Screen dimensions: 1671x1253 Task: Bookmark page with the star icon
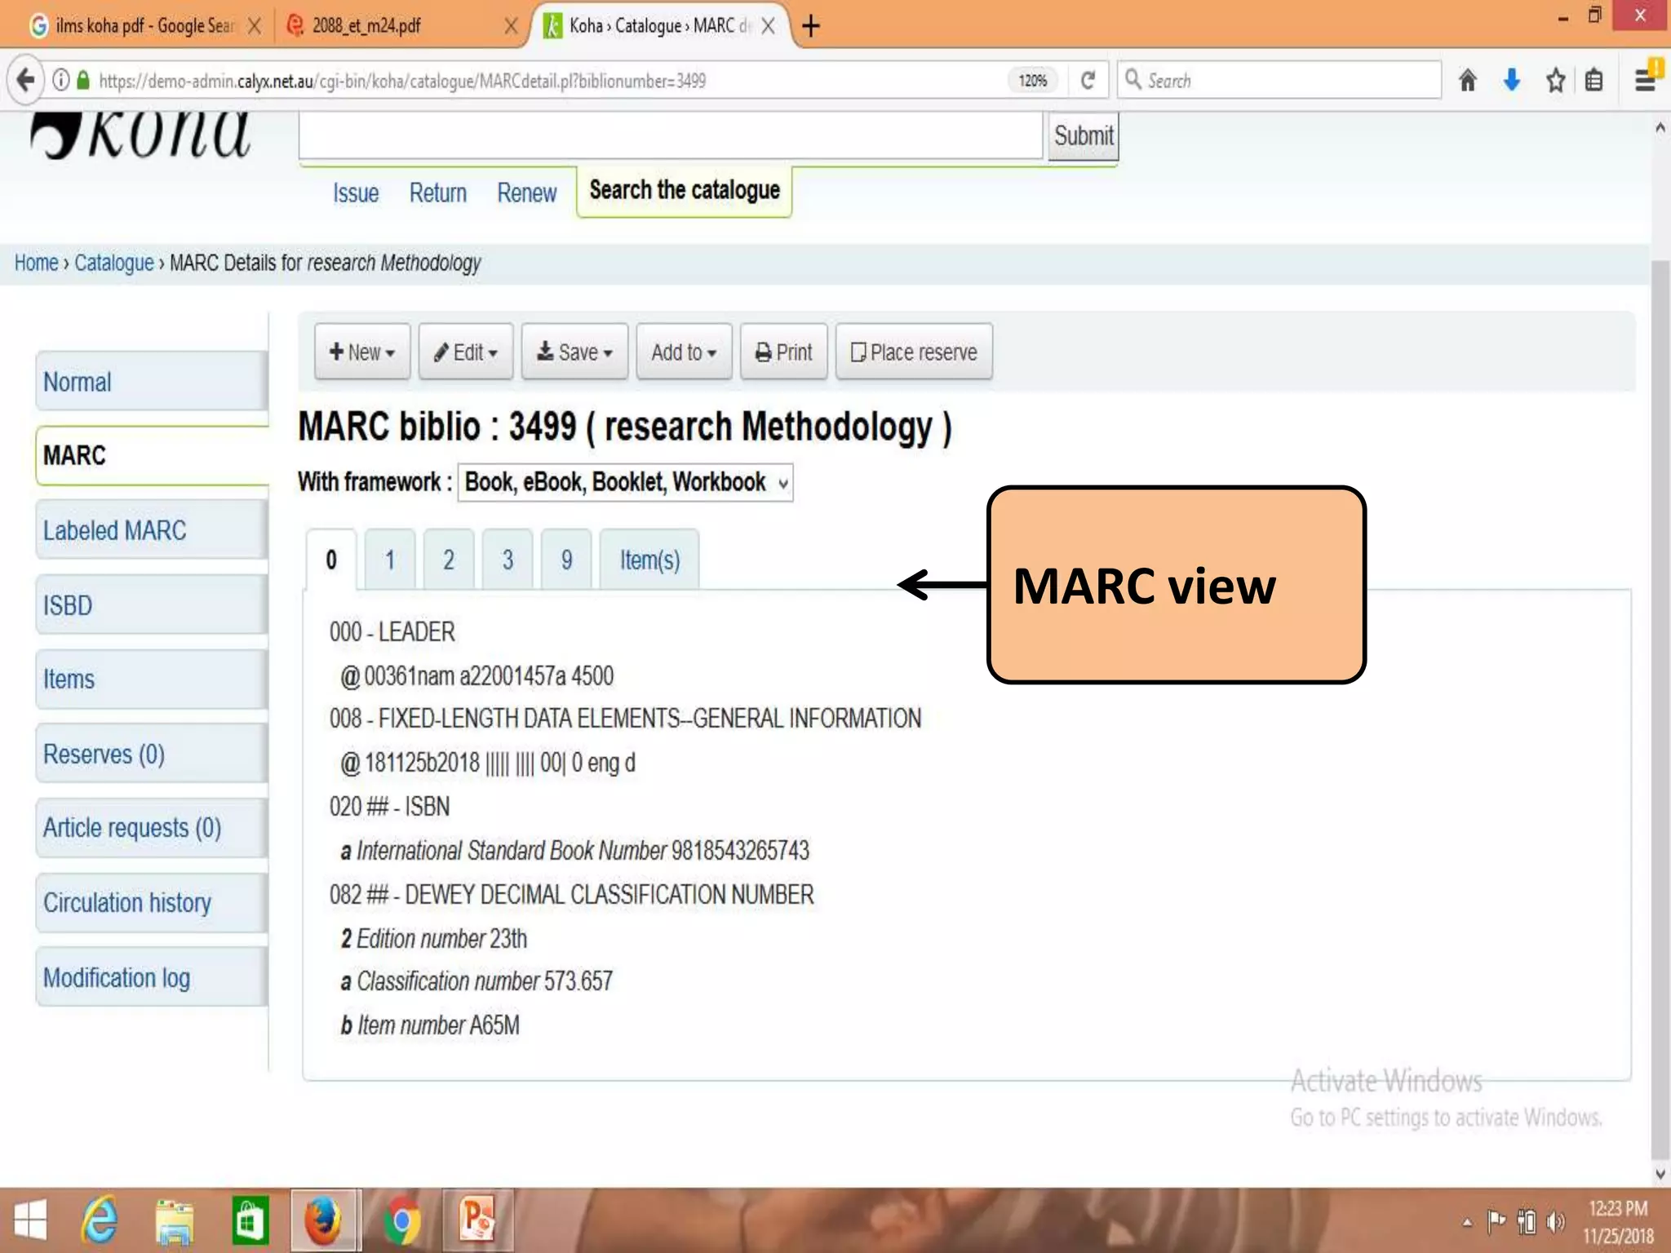click(x=1555, y=80)
